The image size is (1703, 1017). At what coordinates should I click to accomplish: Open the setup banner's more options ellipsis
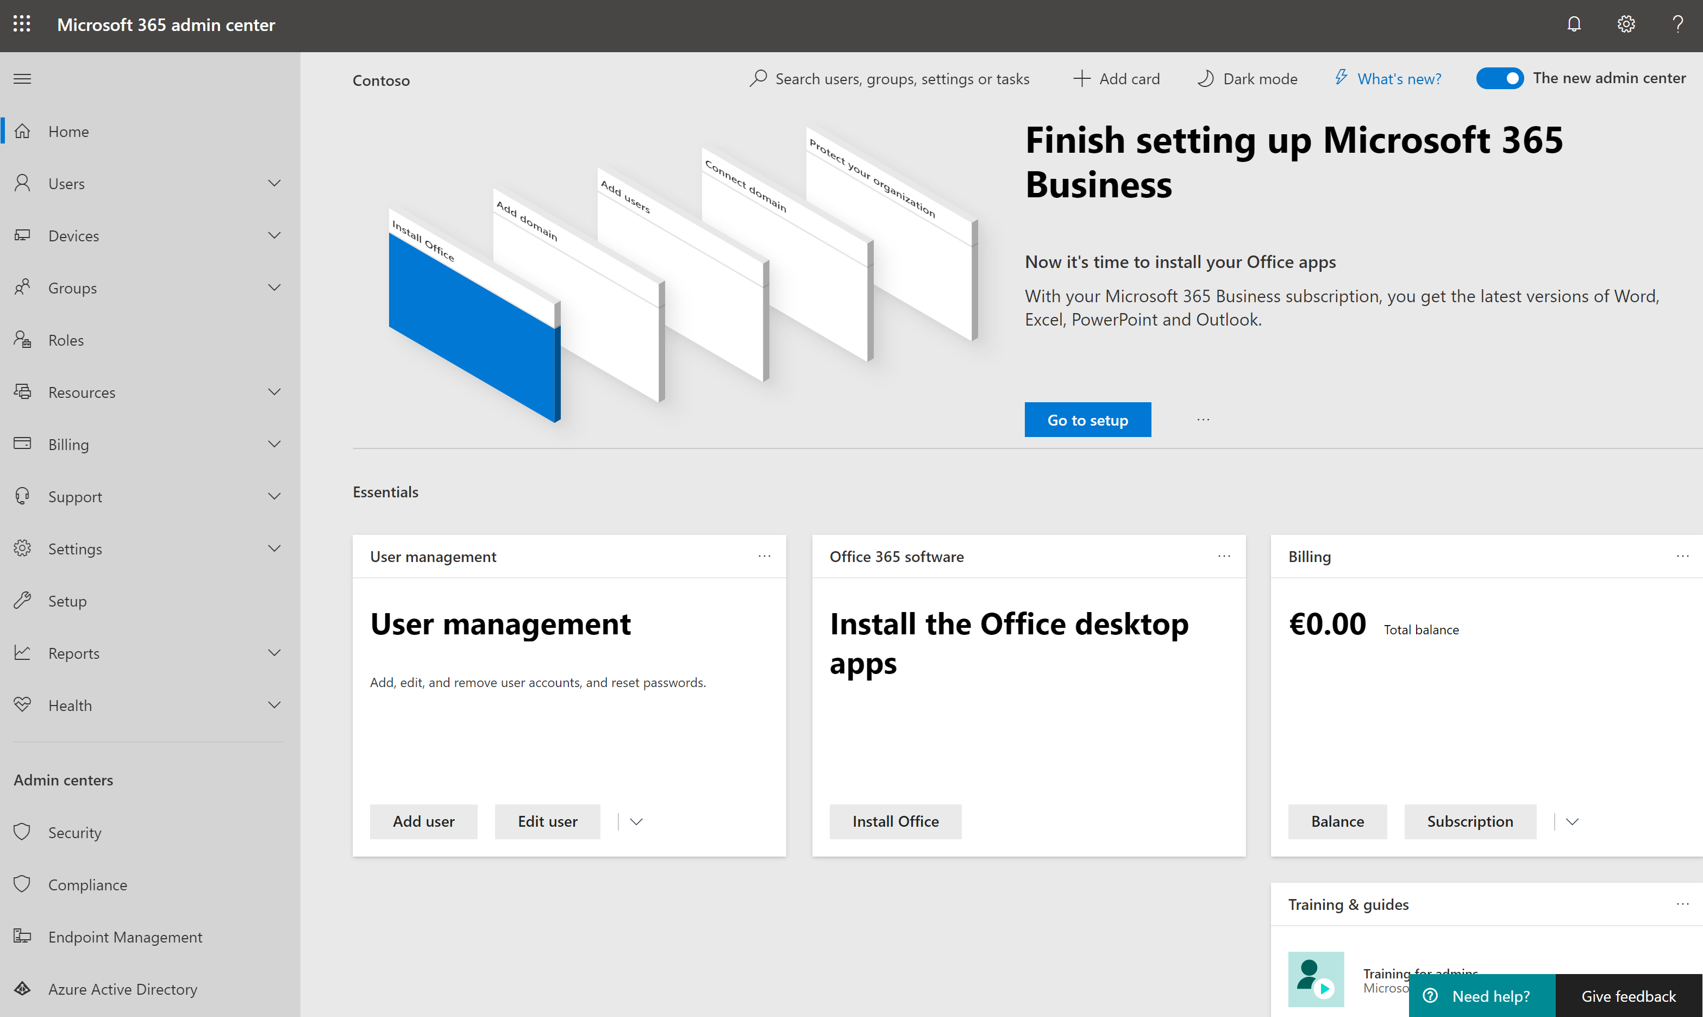coord(1203,420)
